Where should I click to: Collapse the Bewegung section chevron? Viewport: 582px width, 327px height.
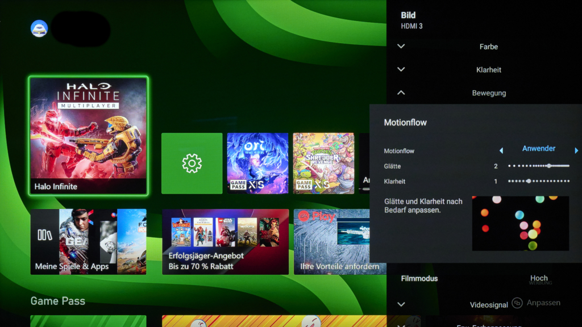click(x=401, y=93)
